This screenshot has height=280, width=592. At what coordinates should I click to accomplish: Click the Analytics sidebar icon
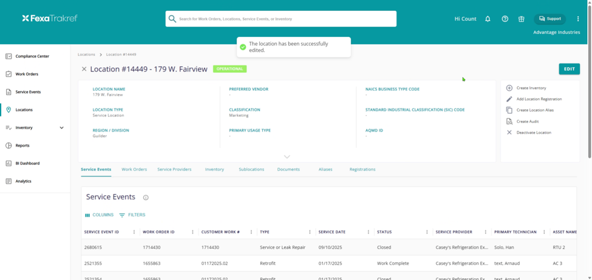9,181
